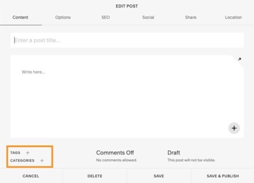Expand the post editor with the arrow icon
254x183 pixels.
point(240,59)
